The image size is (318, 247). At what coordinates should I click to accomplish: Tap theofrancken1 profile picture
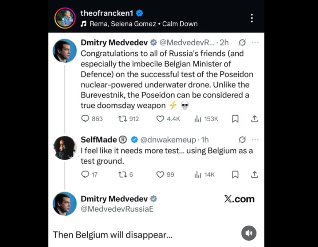65,18
